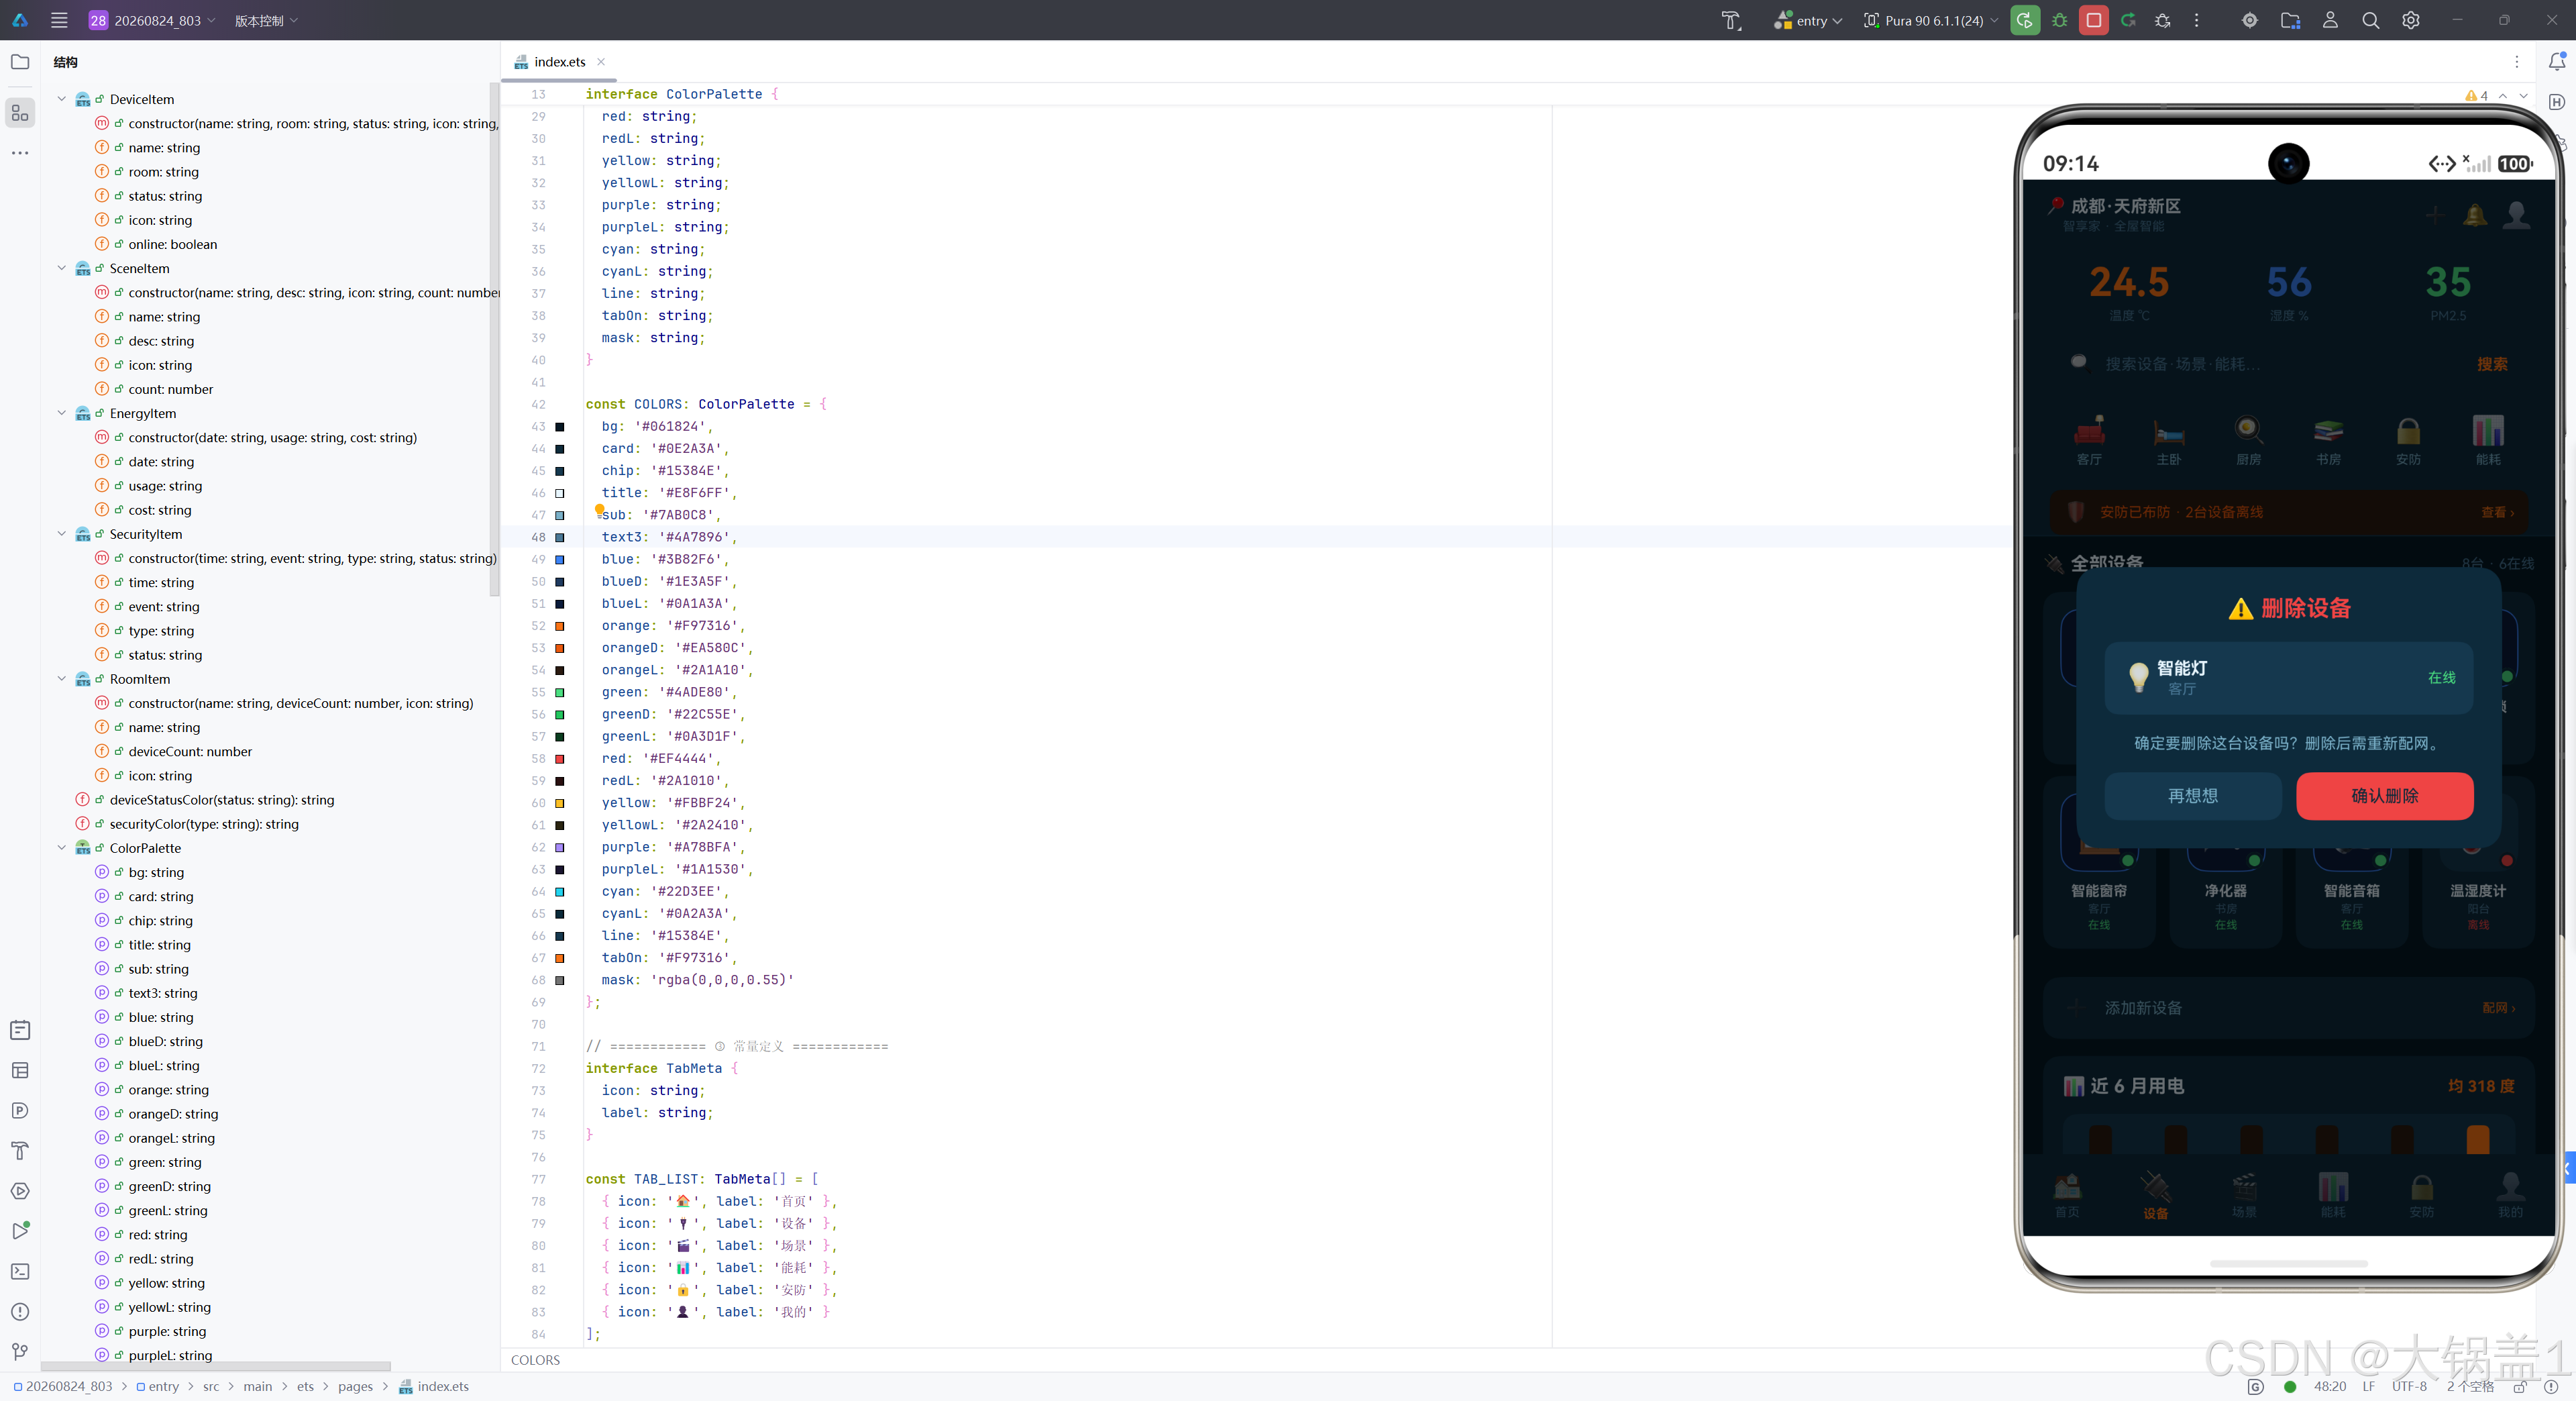
Task: Click the status bar problems indicator icon
Action: (2551, 1386)
